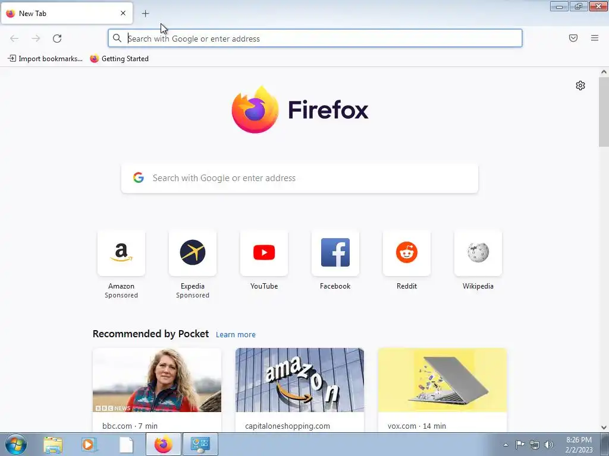The height and width of the screenshot is (456, 609).
Task: Click the address bar search field
Action: click(x=315, y=39)
